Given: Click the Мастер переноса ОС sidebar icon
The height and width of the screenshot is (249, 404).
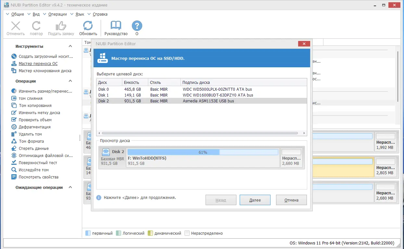Looking at the screenshot, I should point(14,64).
